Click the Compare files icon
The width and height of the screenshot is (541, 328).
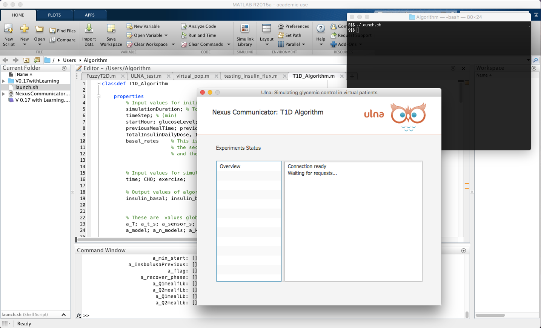coord(53,40)
